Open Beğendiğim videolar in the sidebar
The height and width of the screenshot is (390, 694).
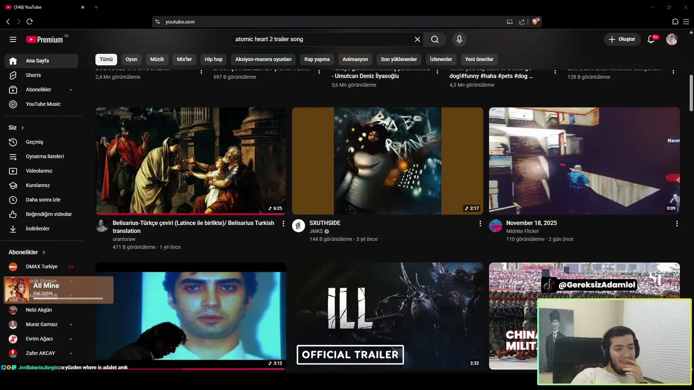(41, 214)
